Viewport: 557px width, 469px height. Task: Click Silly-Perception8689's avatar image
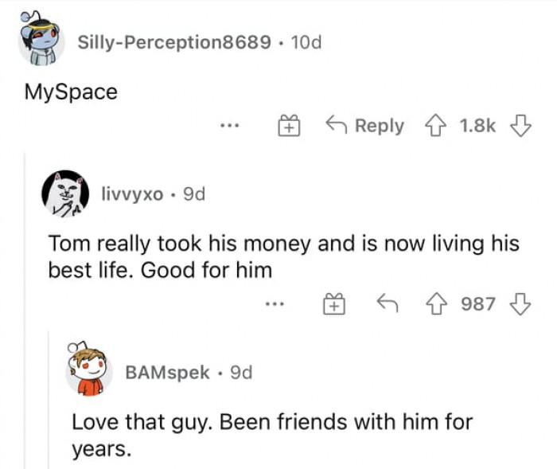pos(41,41)
